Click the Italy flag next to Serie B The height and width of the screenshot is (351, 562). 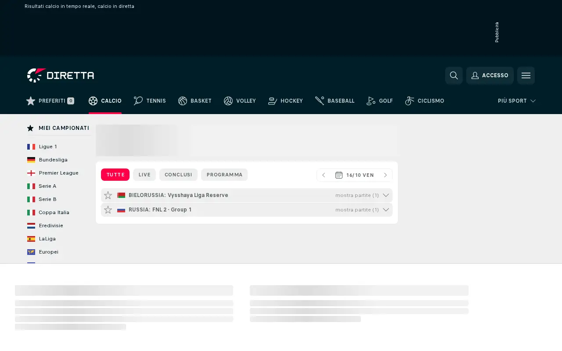(31, 199)
